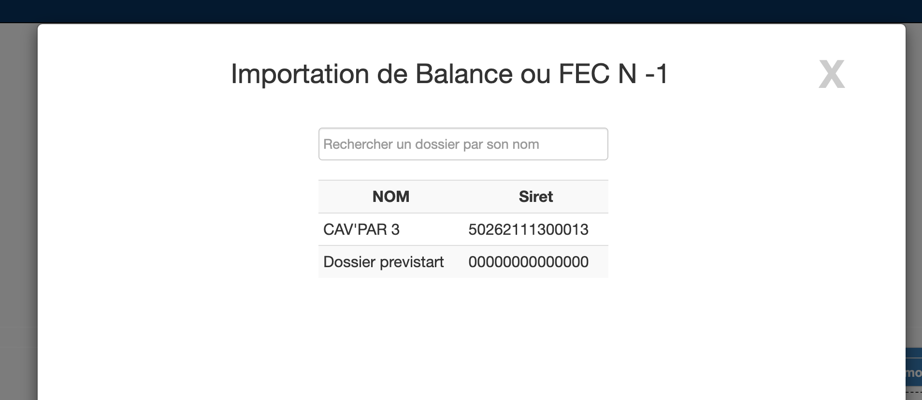Sort by the Siret column header

pos(535,197)
